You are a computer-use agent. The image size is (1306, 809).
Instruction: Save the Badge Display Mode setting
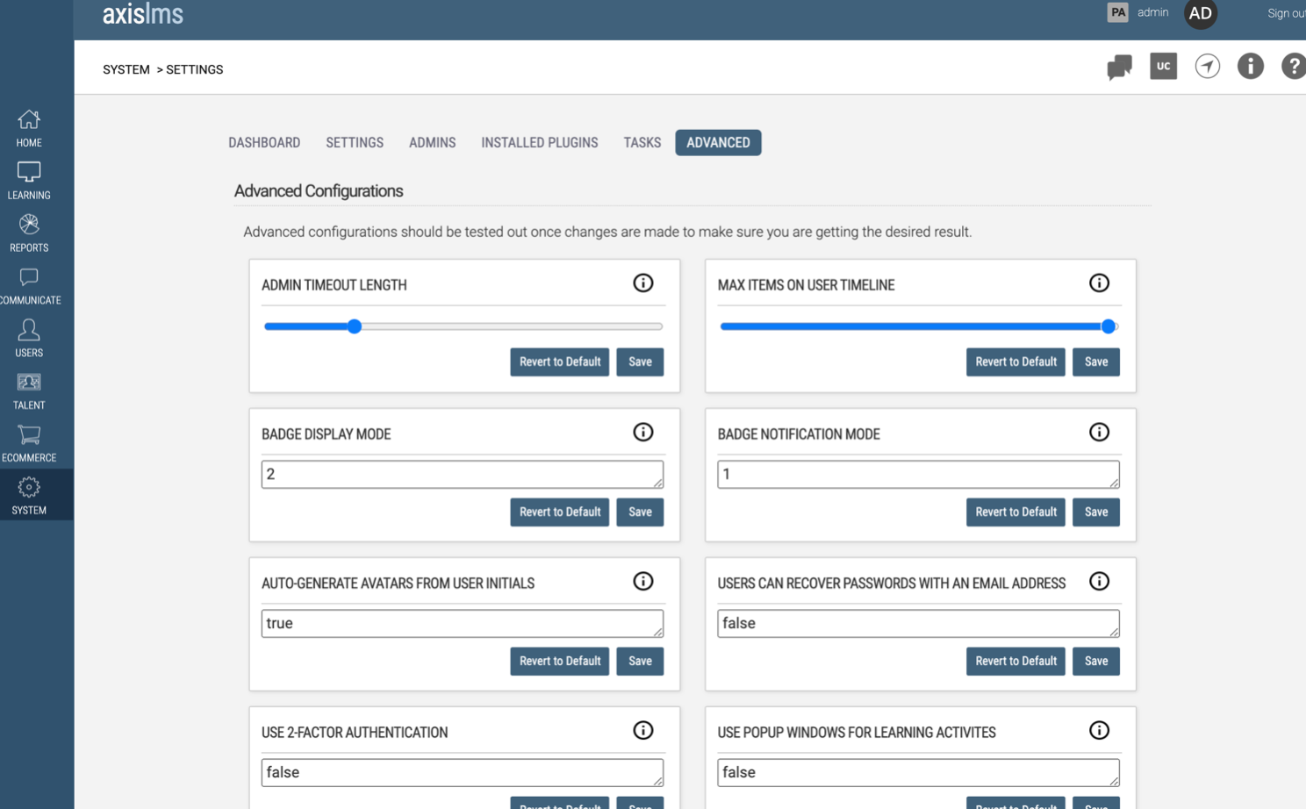640,512
